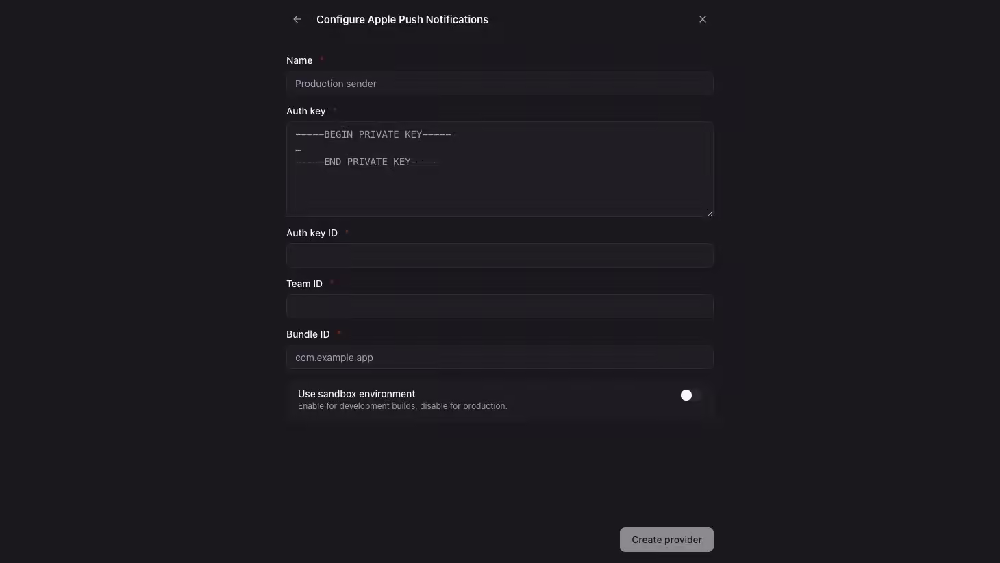
Task: Click the Auth key textarea resize grip
Action: (x=710, y=213)
